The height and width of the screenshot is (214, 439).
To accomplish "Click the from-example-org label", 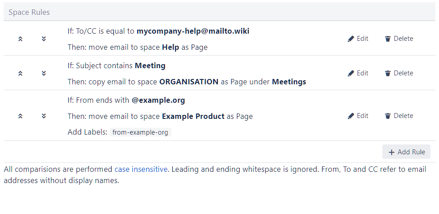I will pyautogui.click(x=140, y=132).
